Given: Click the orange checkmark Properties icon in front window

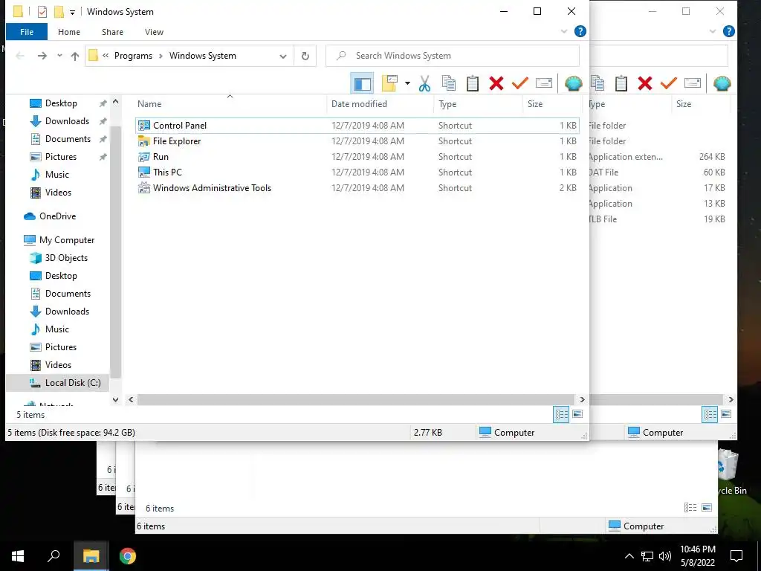Looking at the screenshot, I should [x=519, y=83].
